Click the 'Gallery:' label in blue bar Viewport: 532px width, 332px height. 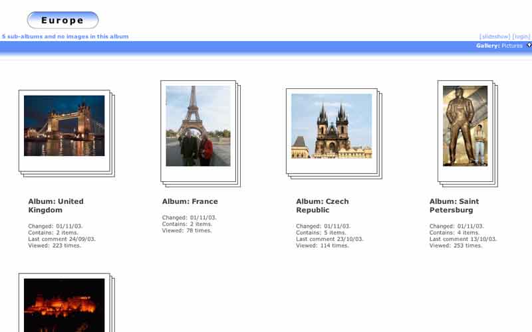[487, 45]
